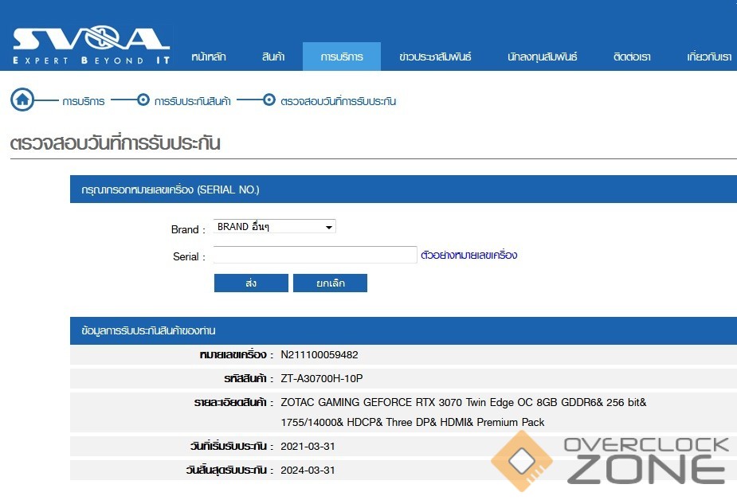Open the สินค้า menu item
The image size is (737, 500).
273,57
